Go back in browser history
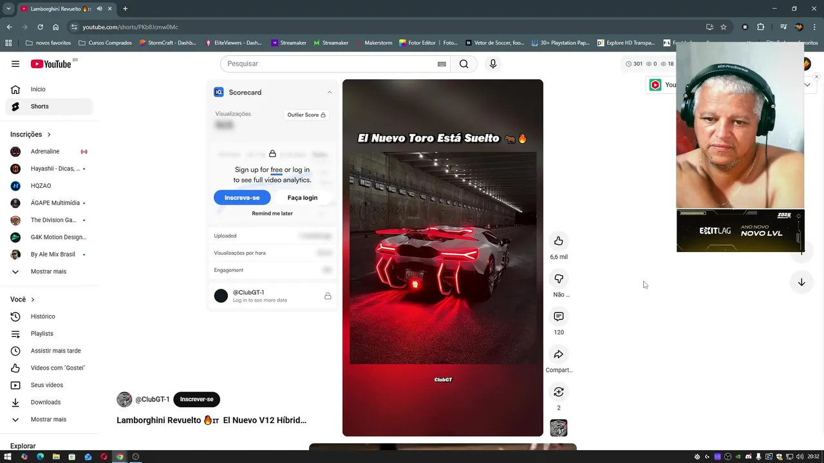 pyautogui.click(x=9, y=27)
